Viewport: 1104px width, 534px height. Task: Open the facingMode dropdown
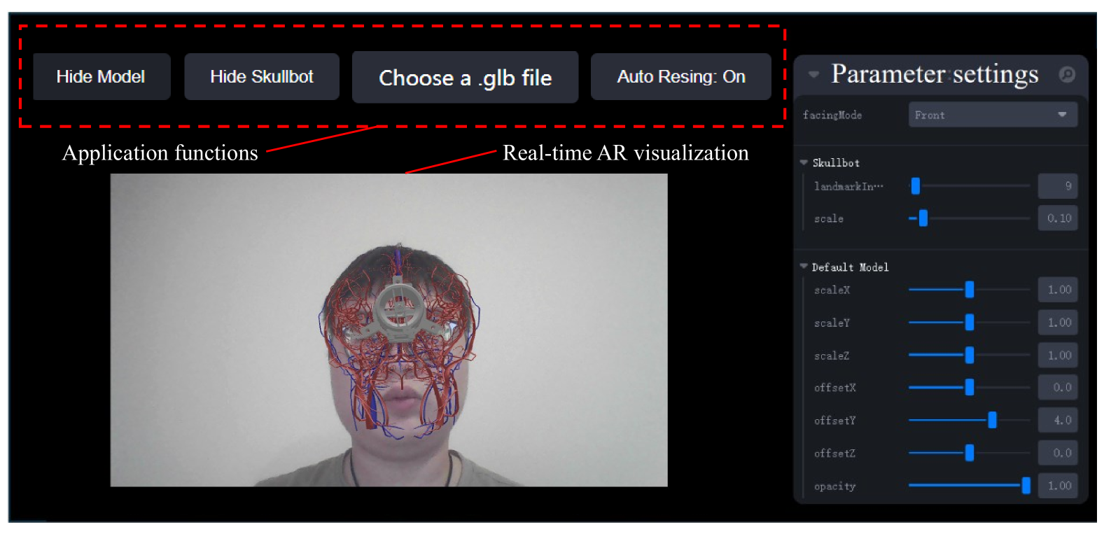point(993,115)
